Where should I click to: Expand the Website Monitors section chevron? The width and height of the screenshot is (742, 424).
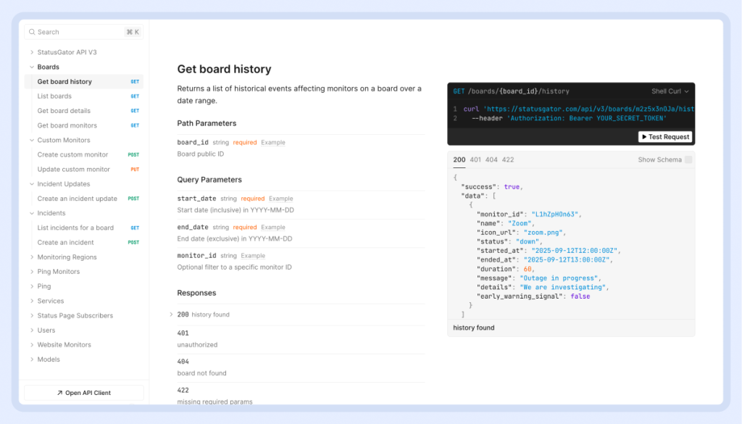click(32, 345)
